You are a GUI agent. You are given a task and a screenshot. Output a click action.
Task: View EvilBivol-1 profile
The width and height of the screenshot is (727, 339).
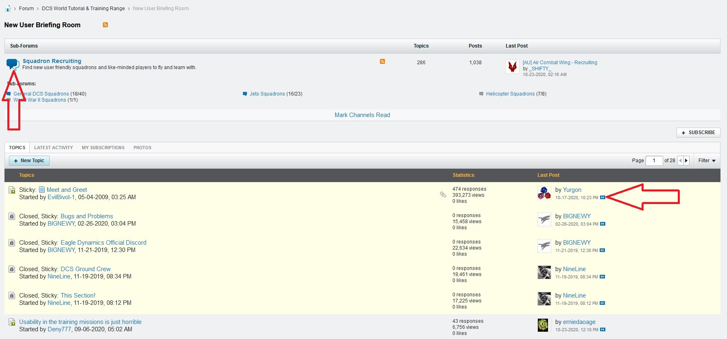tap(61, 197)
